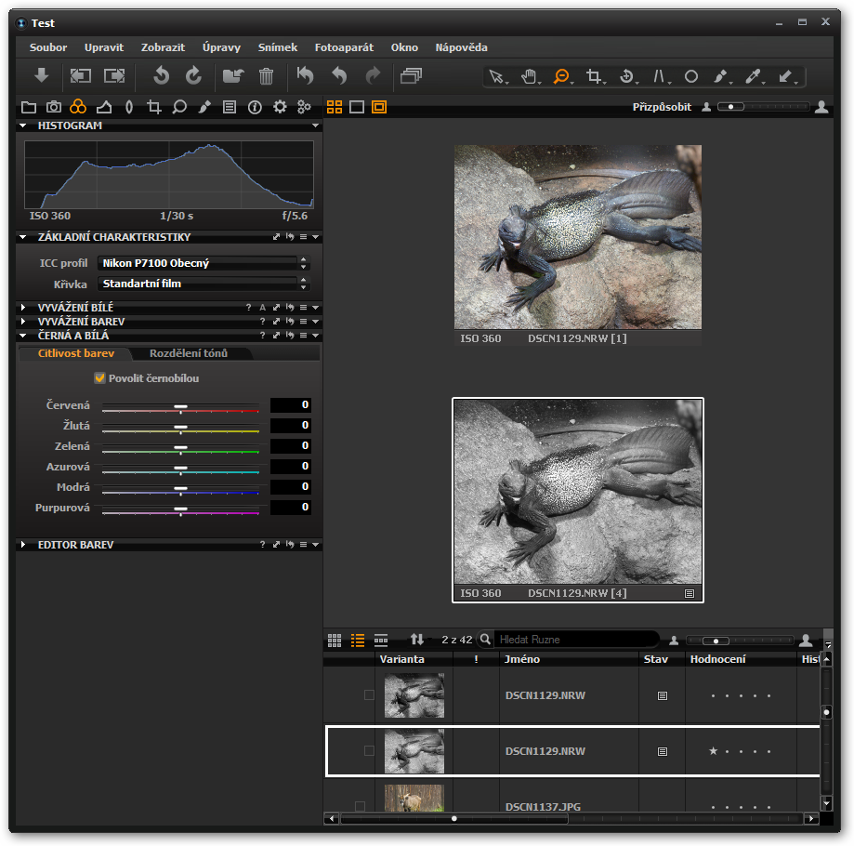Viewport: 854px width, 846px height.
Task: Select Citlivost barev tab
Action: click(76, 353)
